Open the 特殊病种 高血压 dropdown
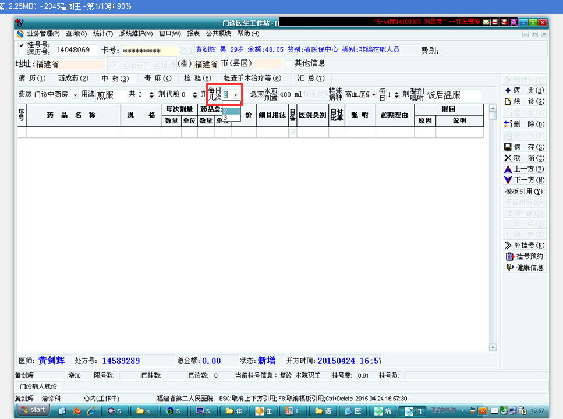 click(x=374, y=95)
